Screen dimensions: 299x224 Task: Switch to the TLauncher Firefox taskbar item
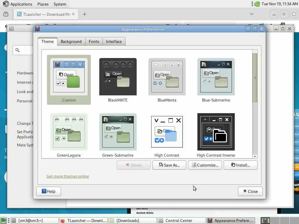click(x=84, y=220)
